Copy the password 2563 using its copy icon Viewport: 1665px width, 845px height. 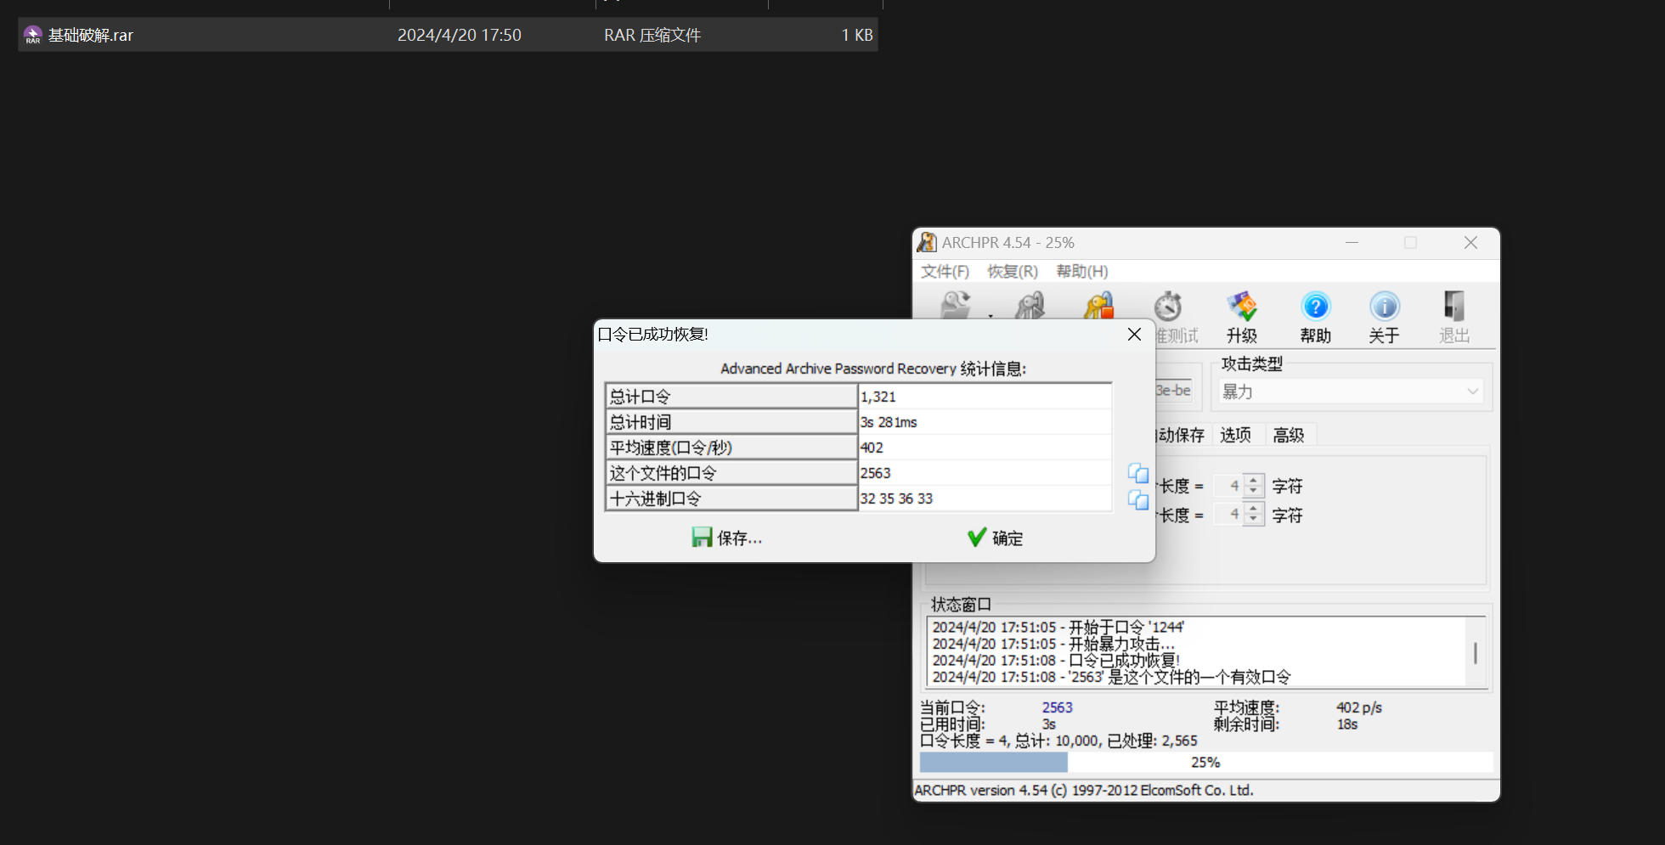pyautogui.click(x=1138, y=473)
